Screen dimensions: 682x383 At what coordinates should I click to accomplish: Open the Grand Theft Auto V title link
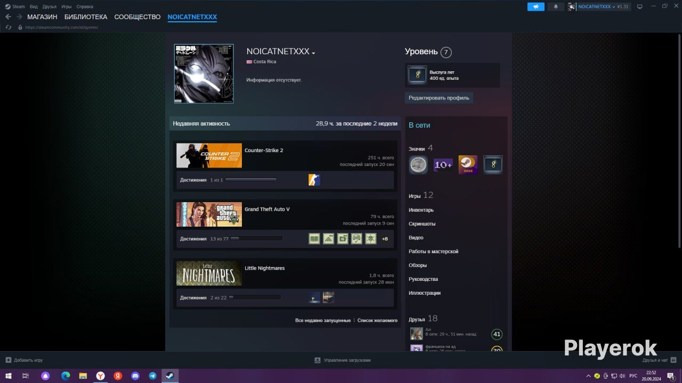click(267, 209)
